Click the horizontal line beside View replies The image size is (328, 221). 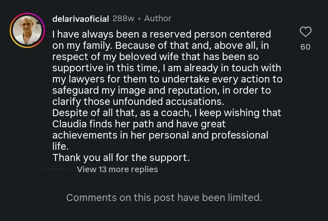point(56,169)
